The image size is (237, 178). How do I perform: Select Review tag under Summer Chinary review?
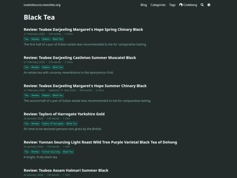pos(35,95)
